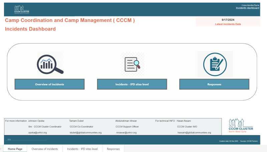Click the opoka@unhcr.org email address
This screenshot has width=267, height=152.
38,132
